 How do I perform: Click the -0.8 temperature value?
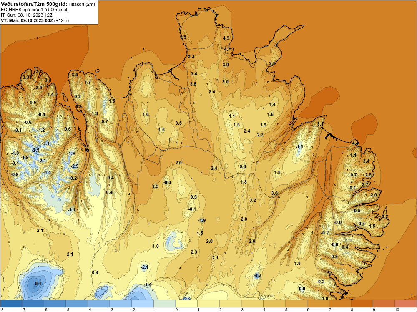point(334,244)
